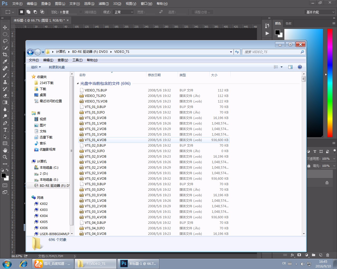The image size is (337, 269).
Task: Open the 滤镜 menu
Action: (103, 4)
